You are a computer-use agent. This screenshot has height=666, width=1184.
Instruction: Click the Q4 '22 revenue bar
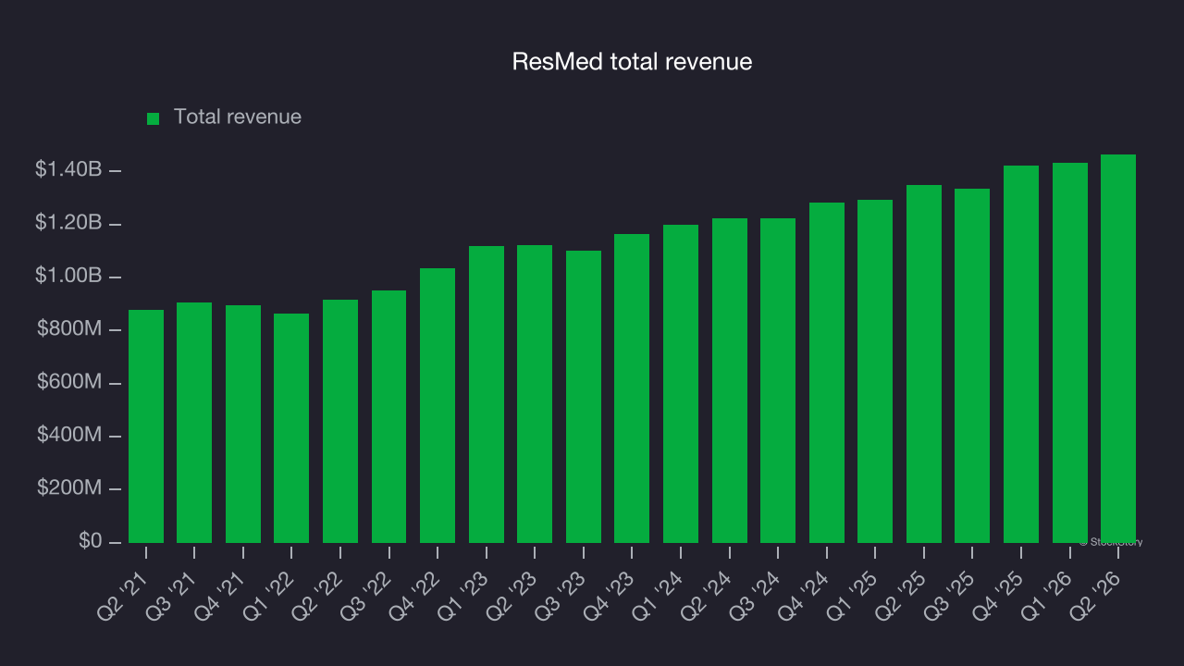(x=438, y=406)
